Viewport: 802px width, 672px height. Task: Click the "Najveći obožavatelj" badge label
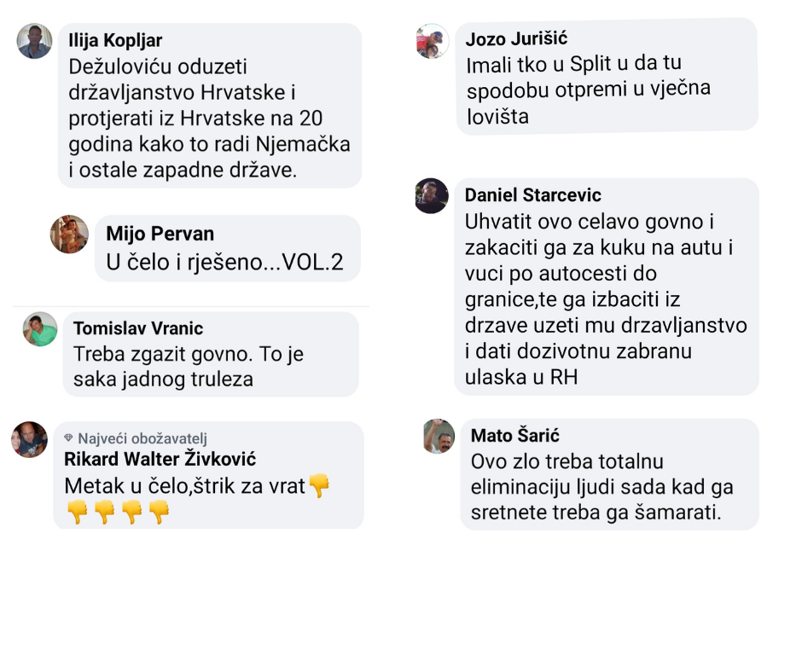click(x=142, y=439)
